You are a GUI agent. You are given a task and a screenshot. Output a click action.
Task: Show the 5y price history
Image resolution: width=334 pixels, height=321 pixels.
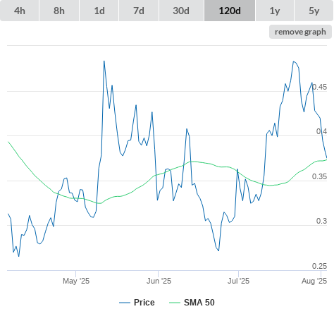click(x=314, y=11)
